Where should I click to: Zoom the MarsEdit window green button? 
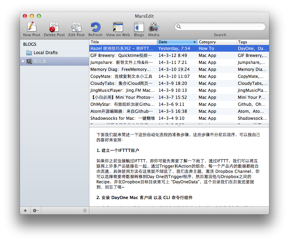coord(39,16)
